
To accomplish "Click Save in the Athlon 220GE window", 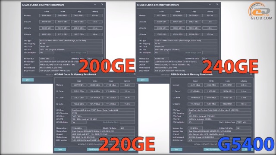I will tap(60, 149).
